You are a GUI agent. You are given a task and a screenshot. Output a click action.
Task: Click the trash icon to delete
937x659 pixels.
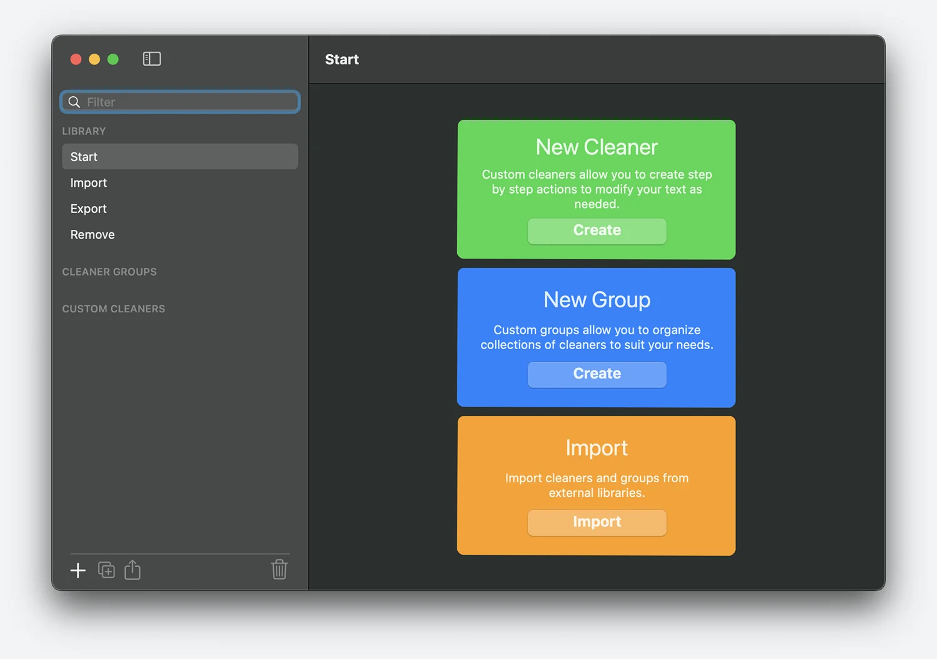click(279, 569)
